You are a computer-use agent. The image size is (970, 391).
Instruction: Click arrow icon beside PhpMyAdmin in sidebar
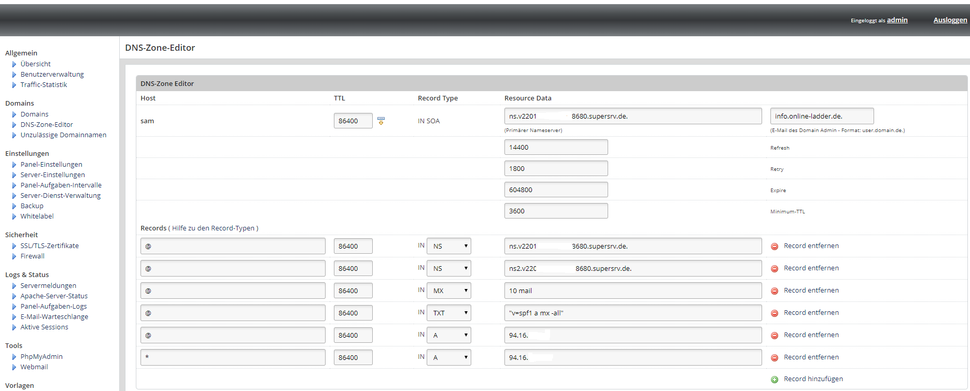click(14, 357)
